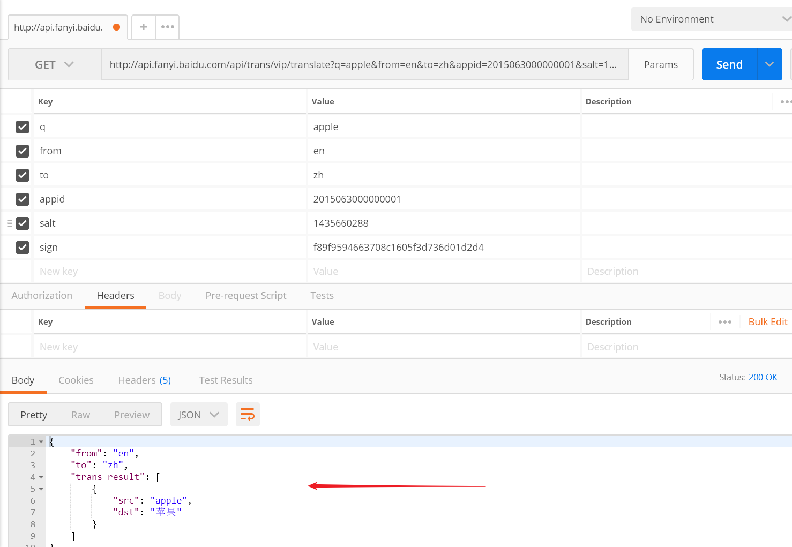Click the appid value 2015063000000001
The width and height of the screenshot is (792, 547).
(x=357, y=199)
